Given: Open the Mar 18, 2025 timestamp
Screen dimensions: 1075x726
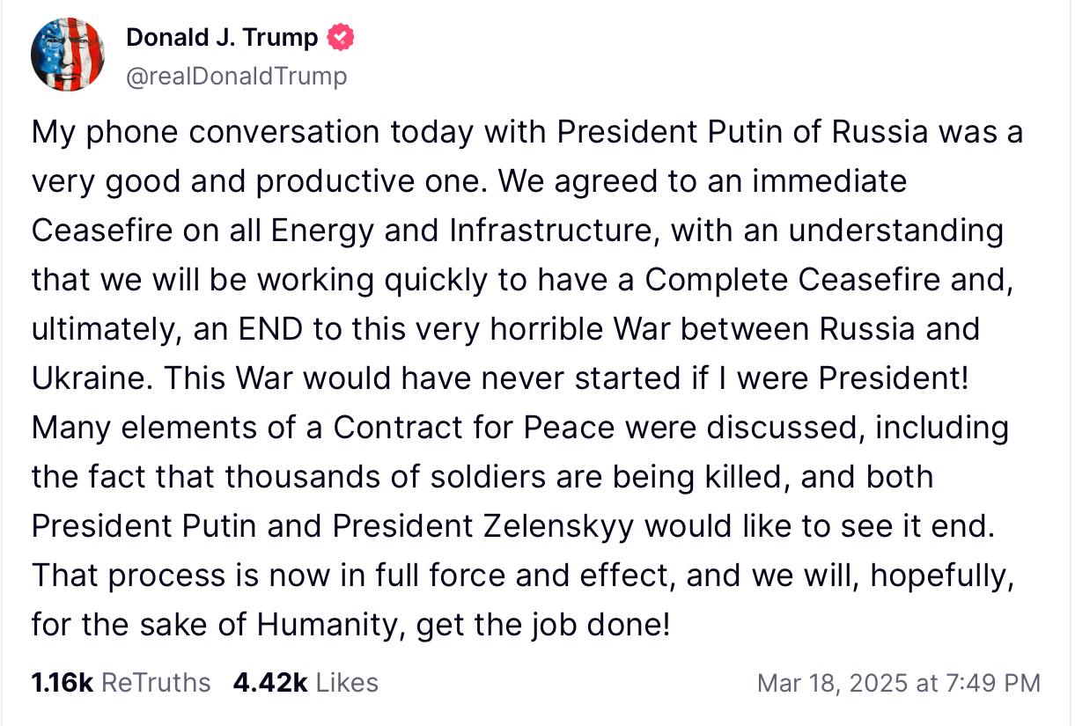Looking at the screenshot, I should [898, 684].
